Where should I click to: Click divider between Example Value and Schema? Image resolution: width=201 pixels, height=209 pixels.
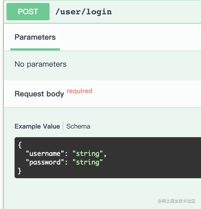tap(63, 126)
